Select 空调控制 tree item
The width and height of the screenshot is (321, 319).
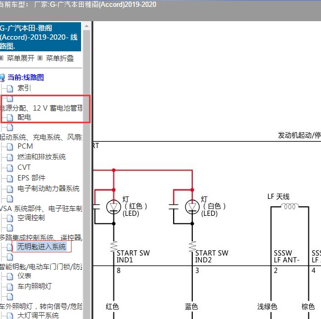point(31,217)
